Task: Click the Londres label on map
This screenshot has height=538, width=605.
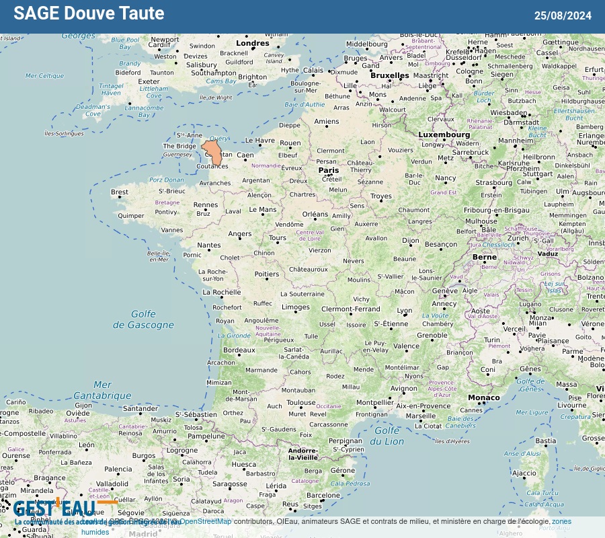Action: 253,44
